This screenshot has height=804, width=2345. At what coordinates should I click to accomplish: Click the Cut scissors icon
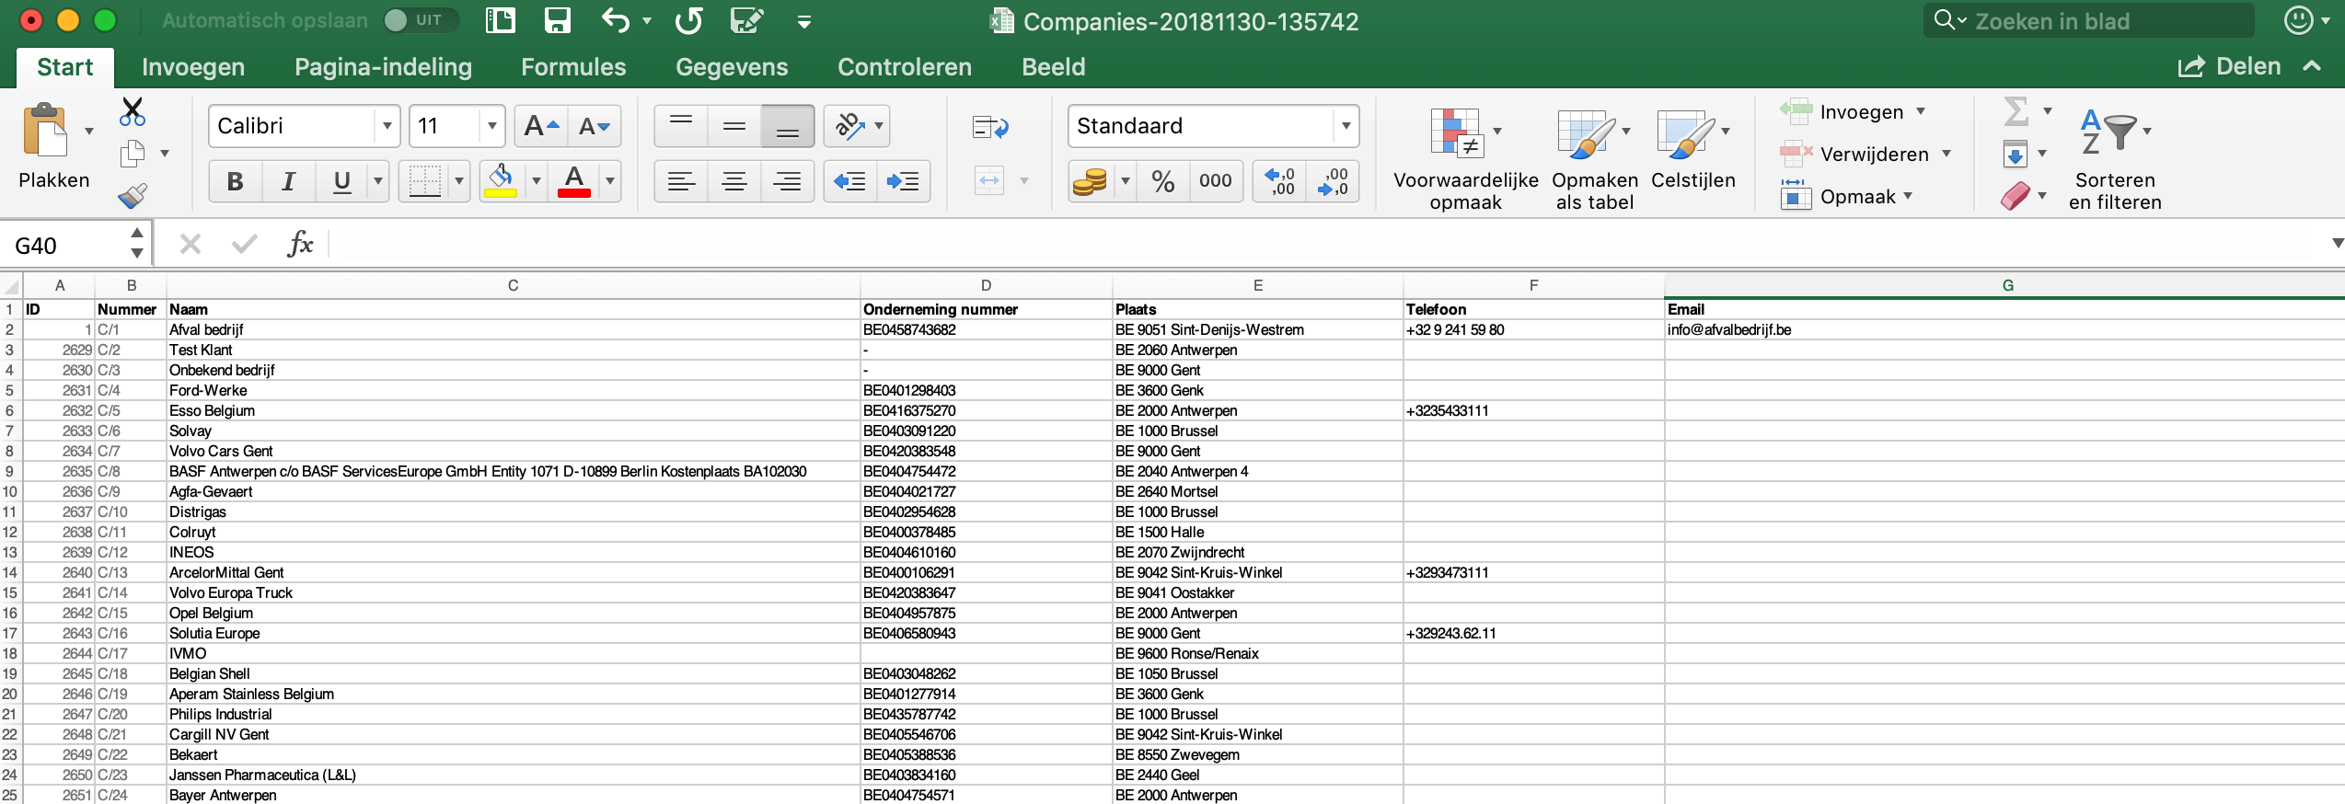[133, 112]
